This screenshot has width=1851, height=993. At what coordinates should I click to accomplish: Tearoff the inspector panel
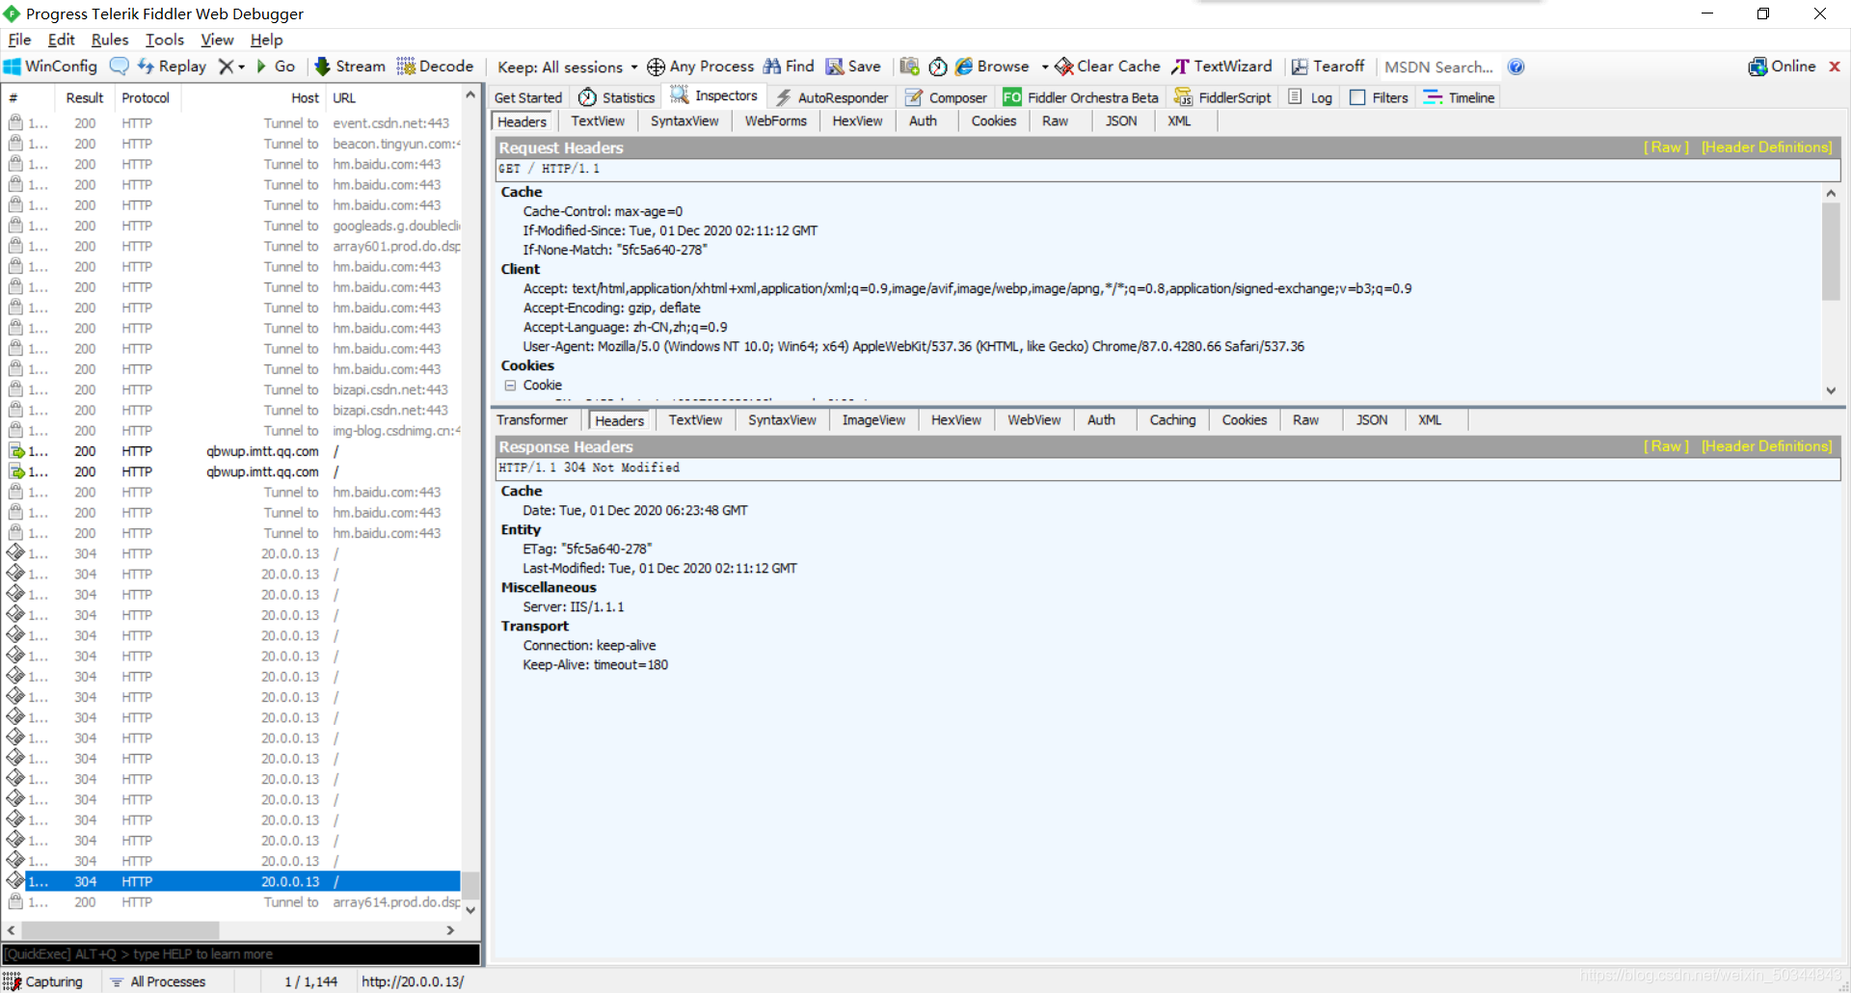1328,67
